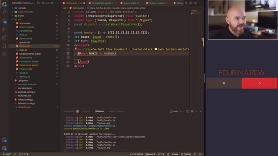Collapse all folders in Explorer
The image size is (278, 156).
(x=52, y=3)
